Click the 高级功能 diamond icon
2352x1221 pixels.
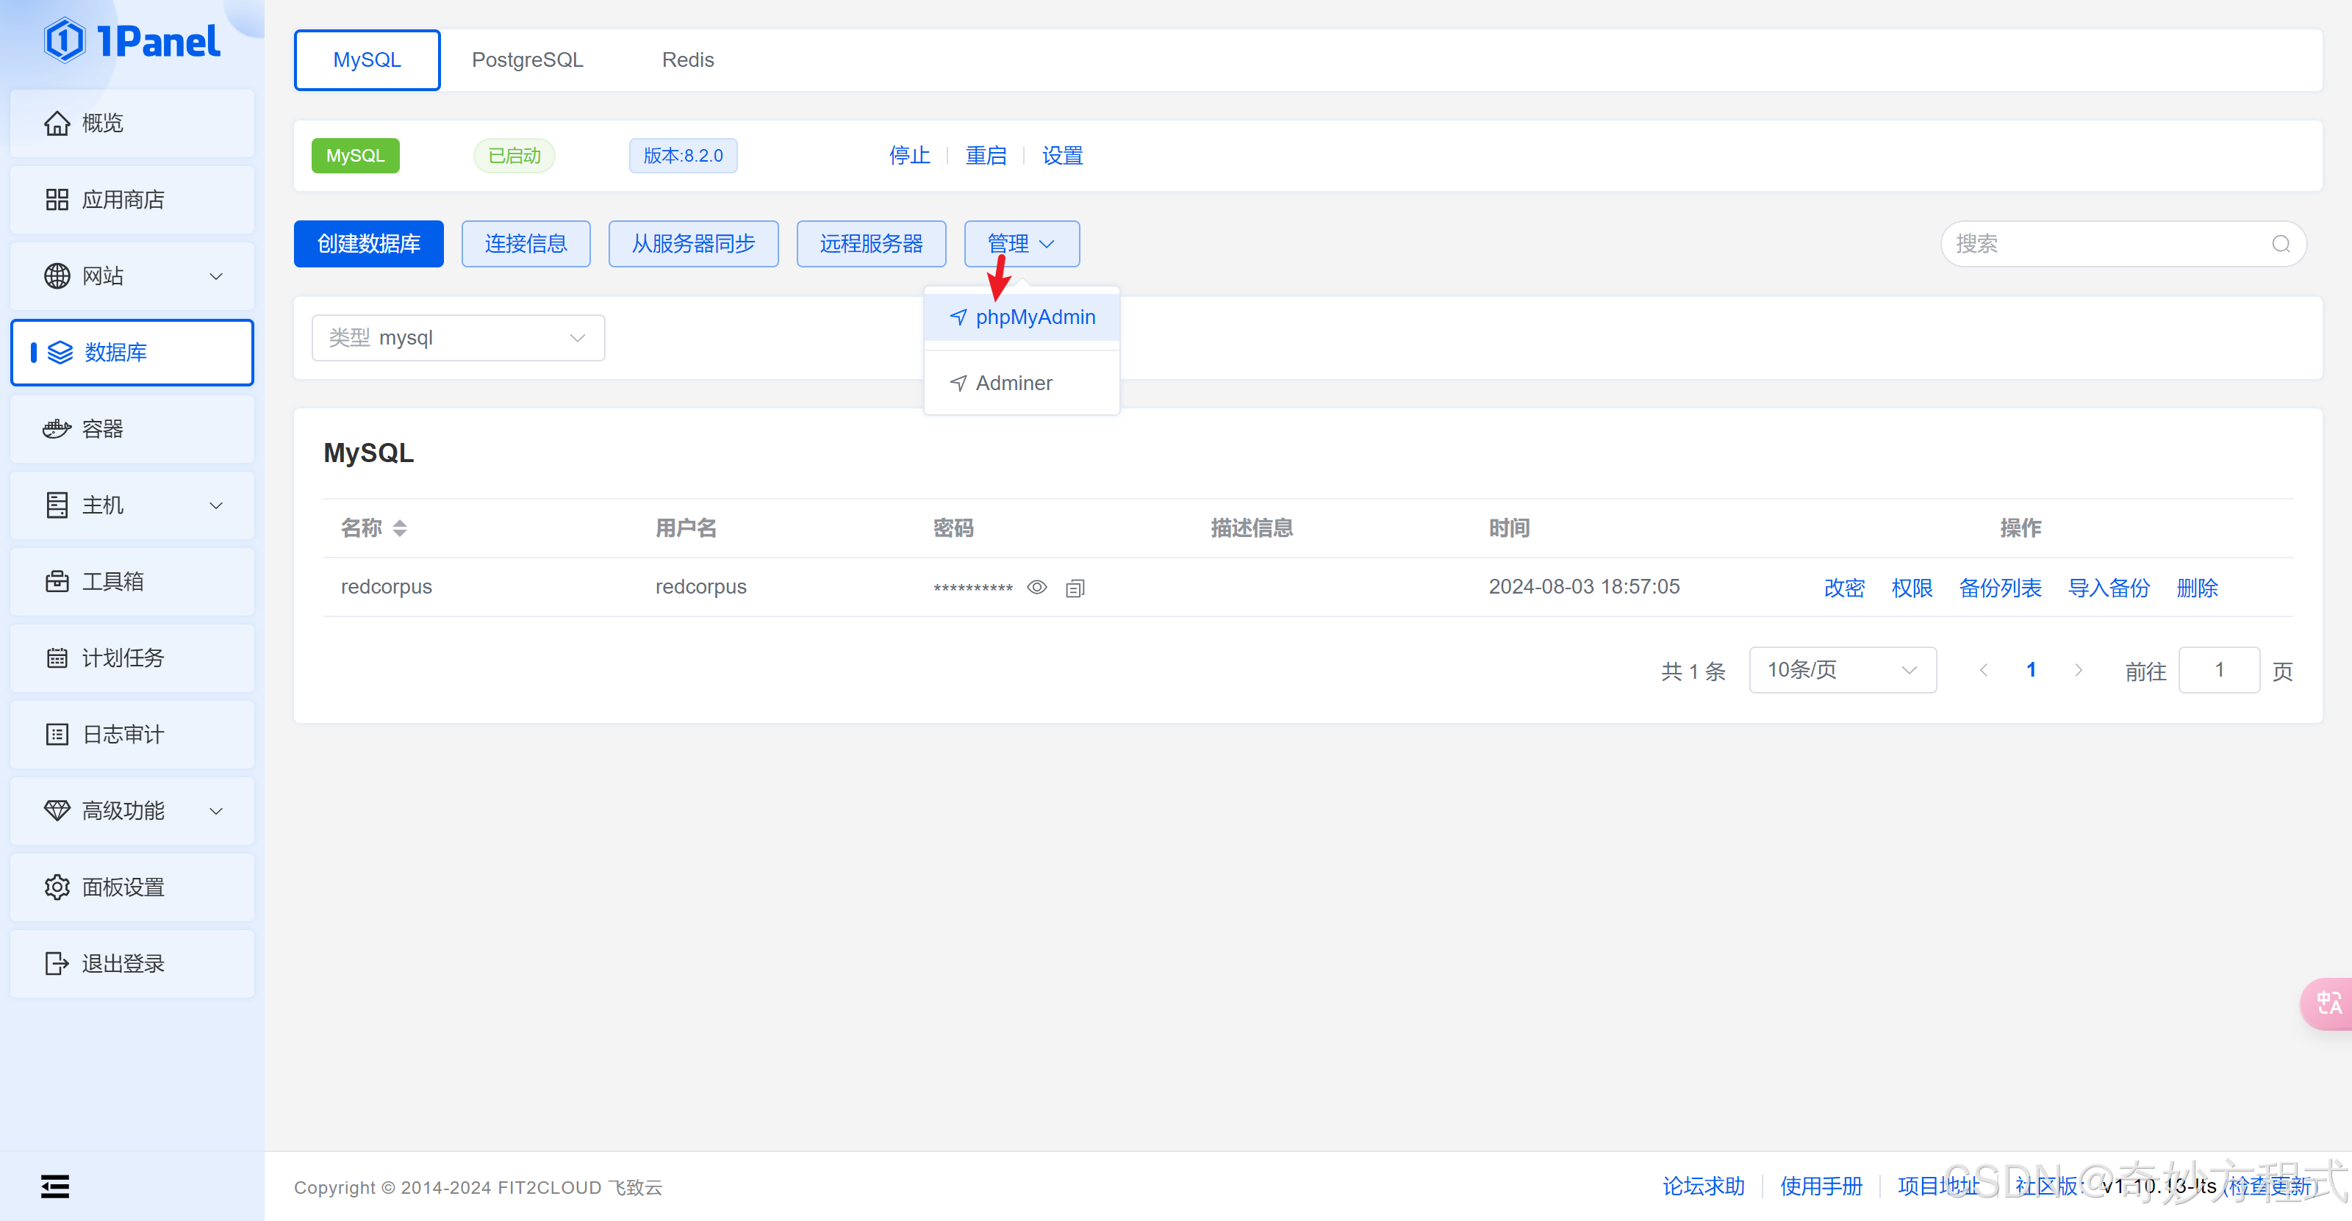coord(57,810)
